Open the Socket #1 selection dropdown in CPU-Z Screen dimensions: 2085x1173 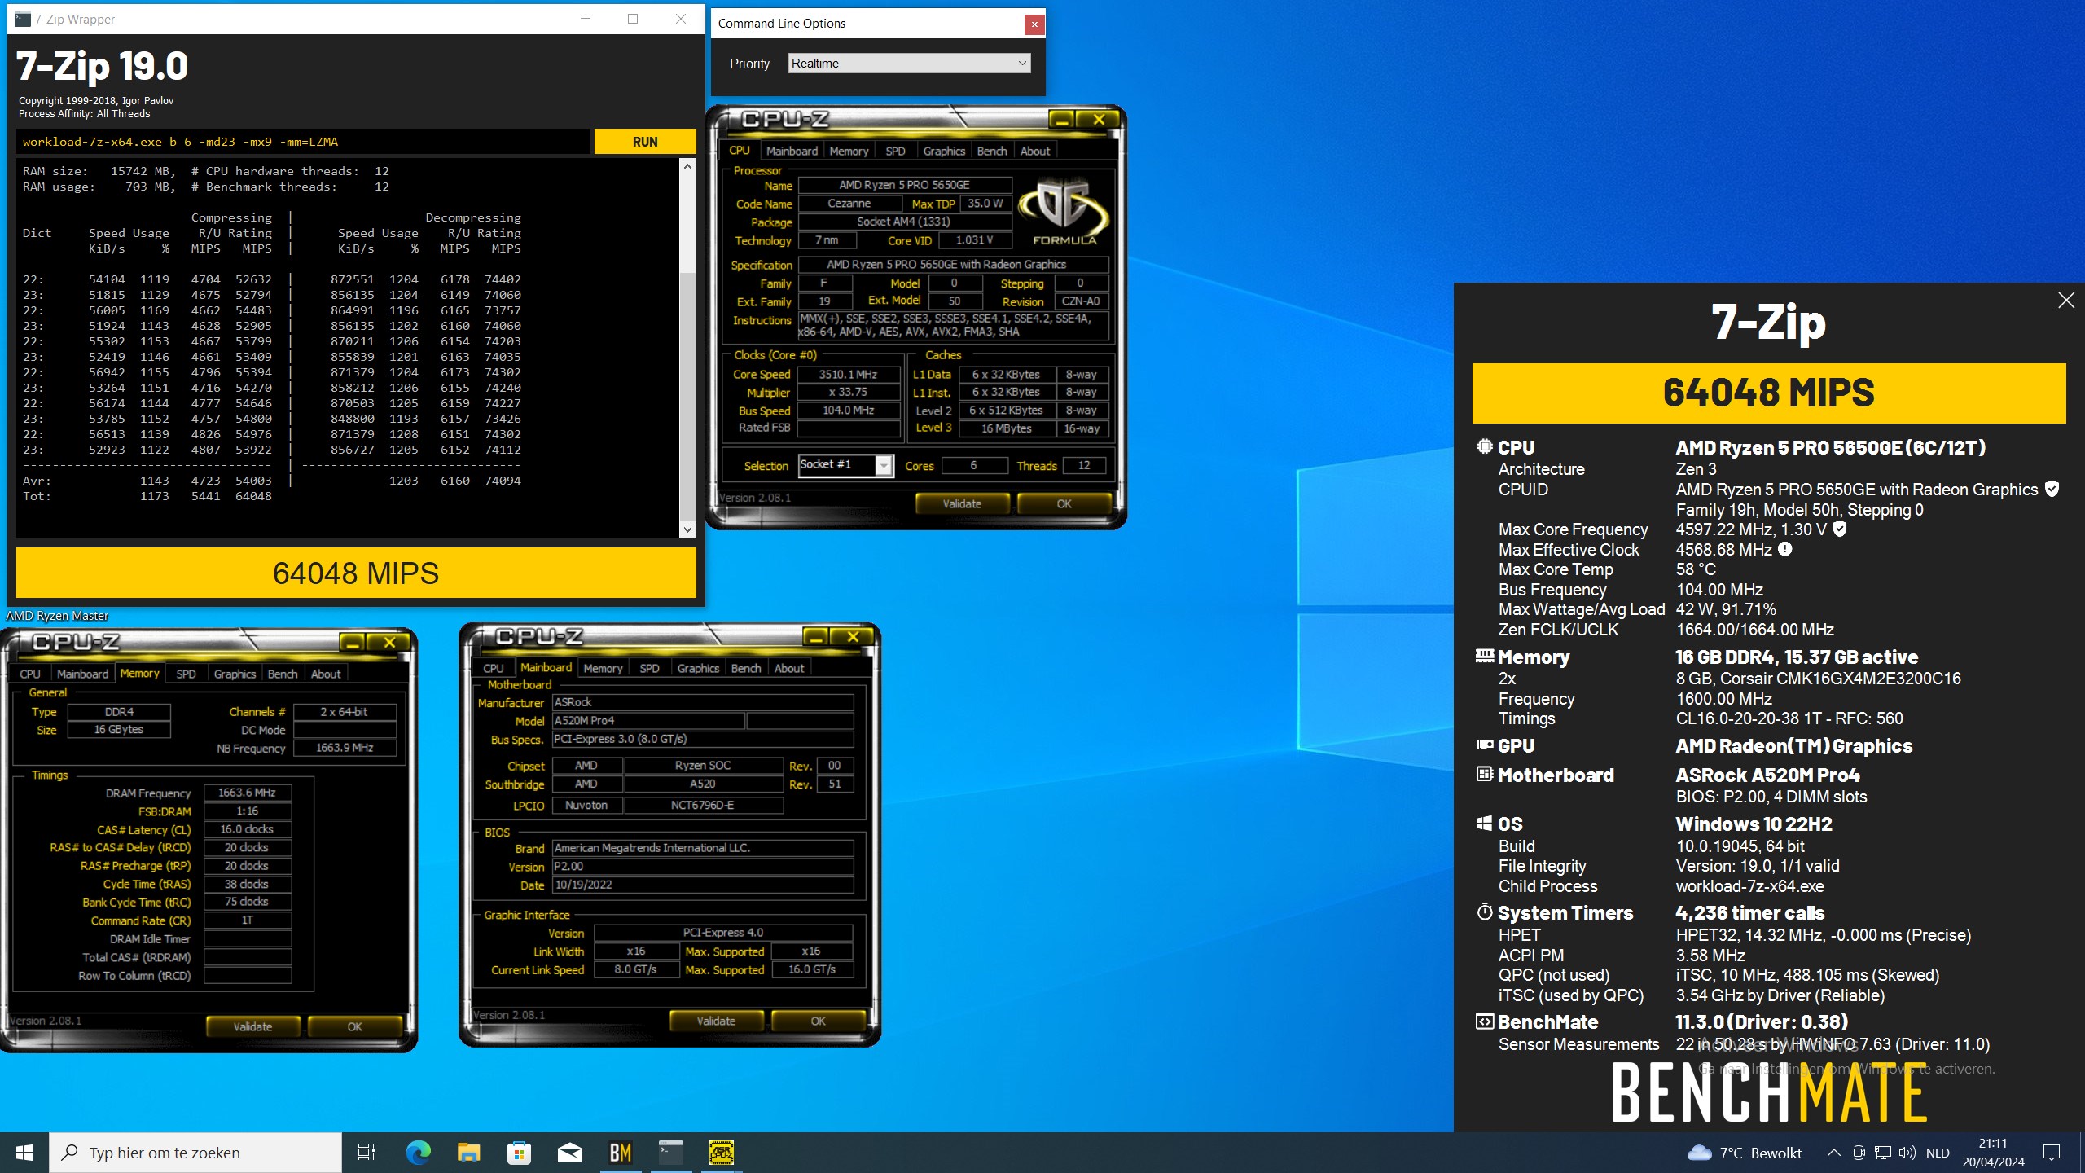[846, 465]
